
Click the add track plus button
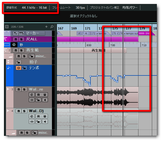[x=46, y=27]
